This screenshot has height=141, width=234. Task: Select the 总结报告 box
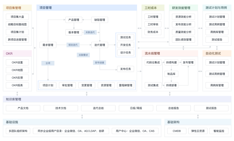(174, 108)
